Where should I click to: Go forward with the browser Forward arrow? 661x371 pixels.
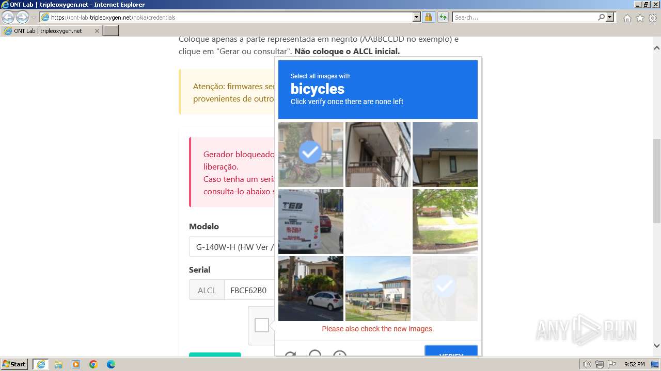(x=22, y=17)
